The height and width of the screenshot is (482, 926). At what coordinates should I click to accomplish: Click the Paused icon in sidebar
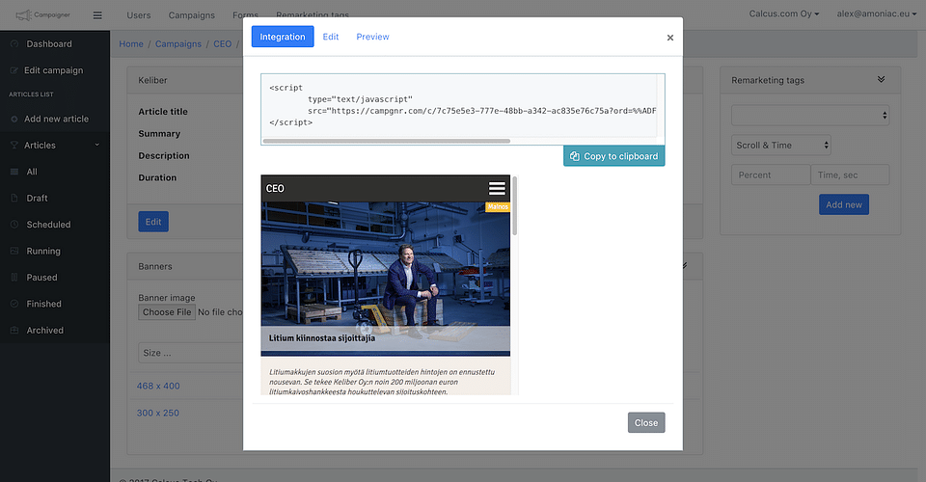[x=14, y=278]
